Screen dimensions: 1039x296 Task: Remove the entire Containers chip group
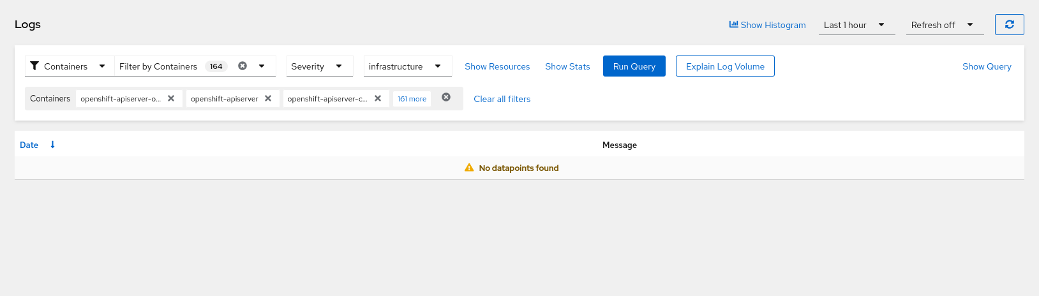(x=446, y=98)
